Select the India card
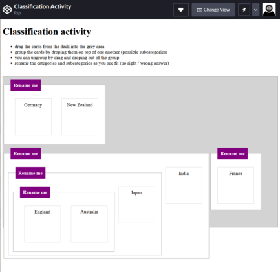Image resolution: width=280 pixels, height=272 pixels. click(x=184, y=185)
